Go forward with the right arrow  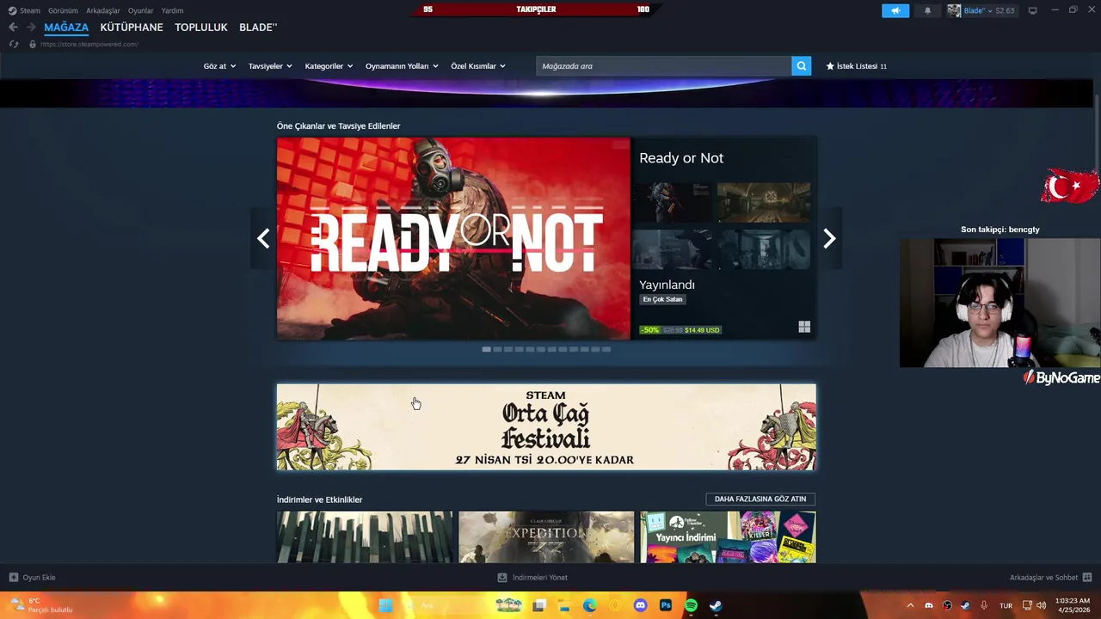pos(31,28)
